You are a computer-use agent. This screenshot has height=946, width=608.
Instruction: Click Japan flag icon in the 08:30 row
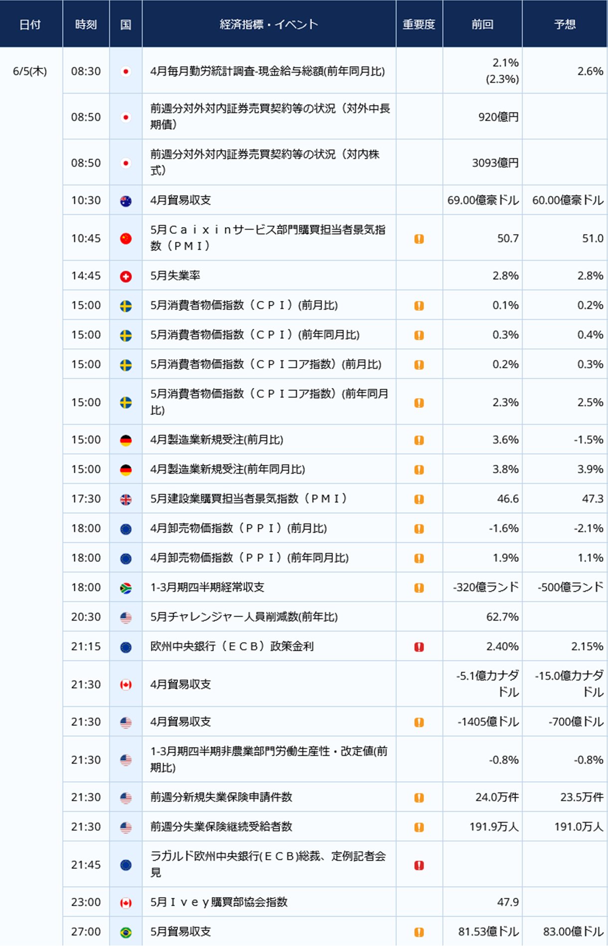point(126,72)
